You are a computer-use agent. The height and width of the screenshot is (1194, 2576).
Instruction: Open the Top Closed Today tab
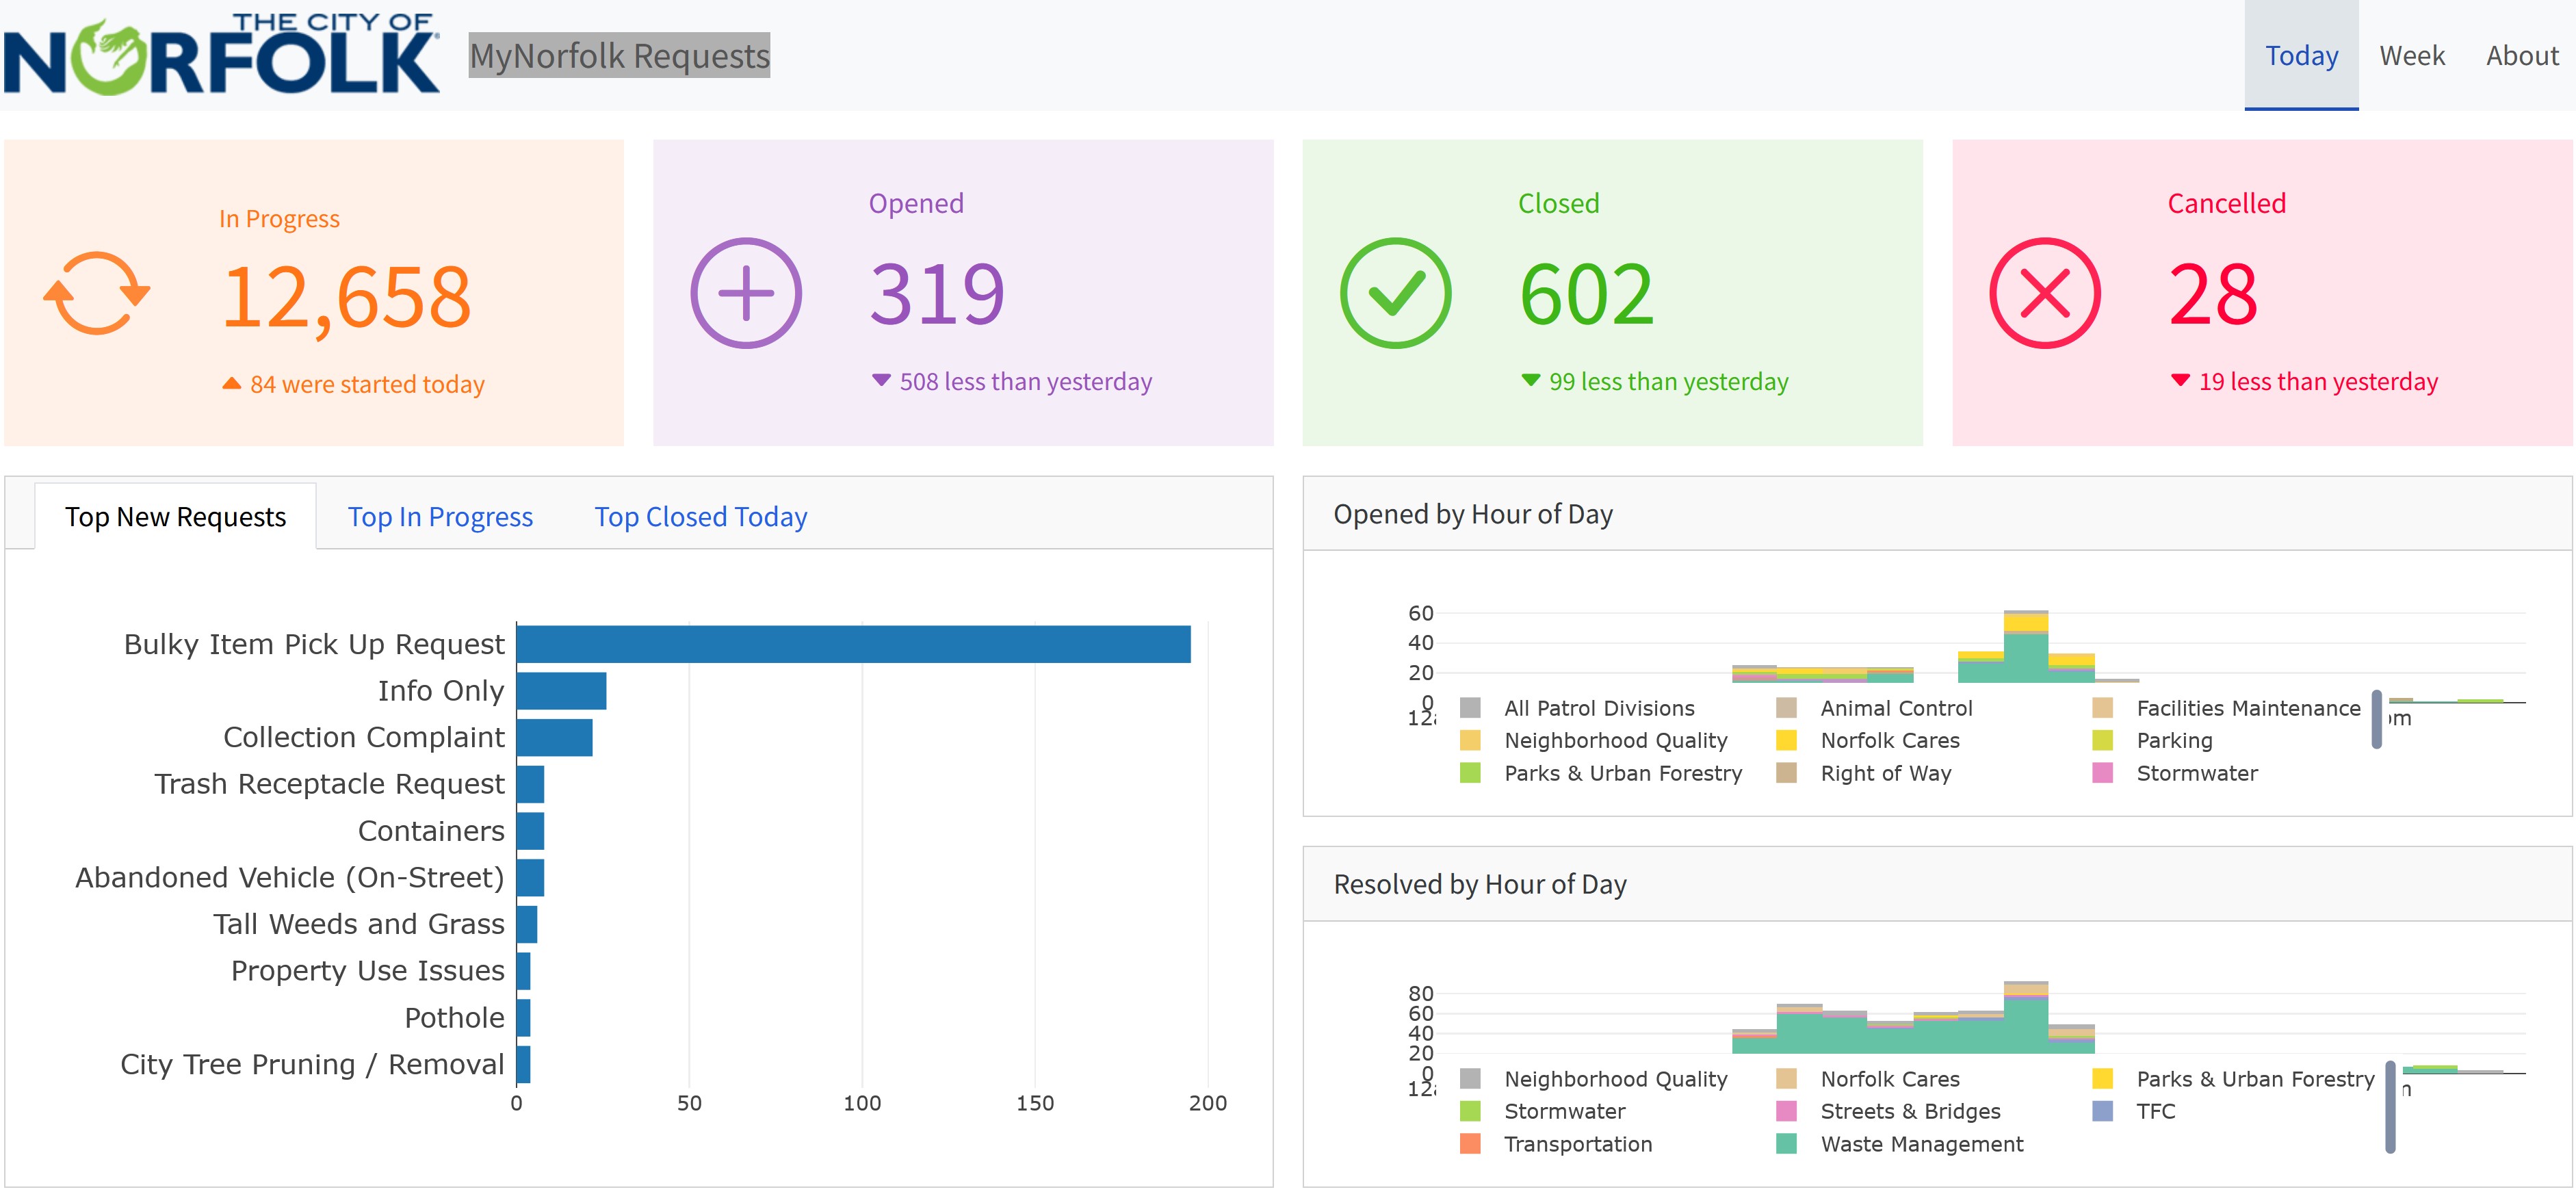[x=700, y=517]
